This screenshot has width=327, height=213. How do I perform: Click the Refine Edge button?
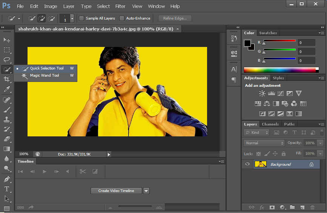tap(175, 18)
